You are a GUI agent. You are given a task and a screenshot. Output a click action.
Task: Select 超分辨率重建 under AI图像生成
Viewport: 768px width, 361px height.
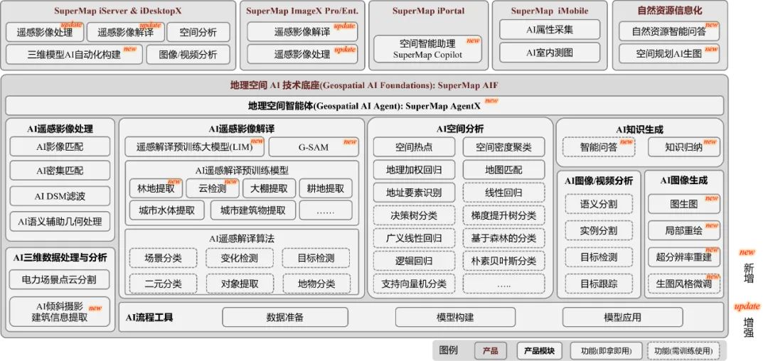(683, 257)
